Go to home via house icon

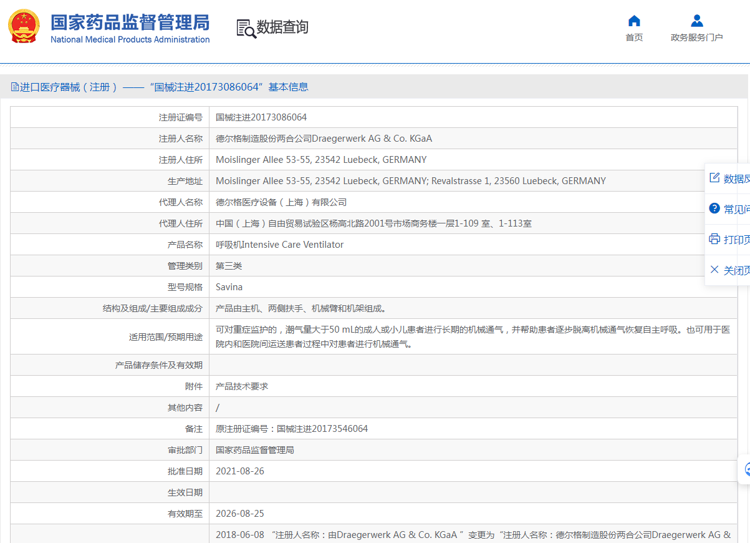634,21
